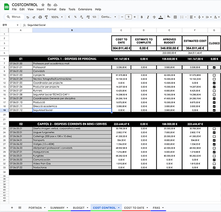Increase decimal places
The width and height of the screenshot is (221, 212).
(x=88, y=17)
